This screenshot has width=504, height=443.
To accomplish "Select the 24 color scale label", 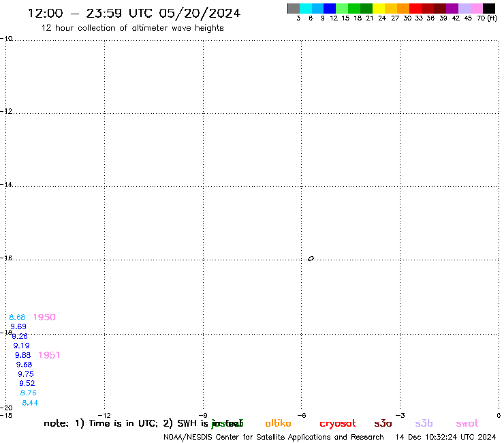I will (x=382, y=18).
